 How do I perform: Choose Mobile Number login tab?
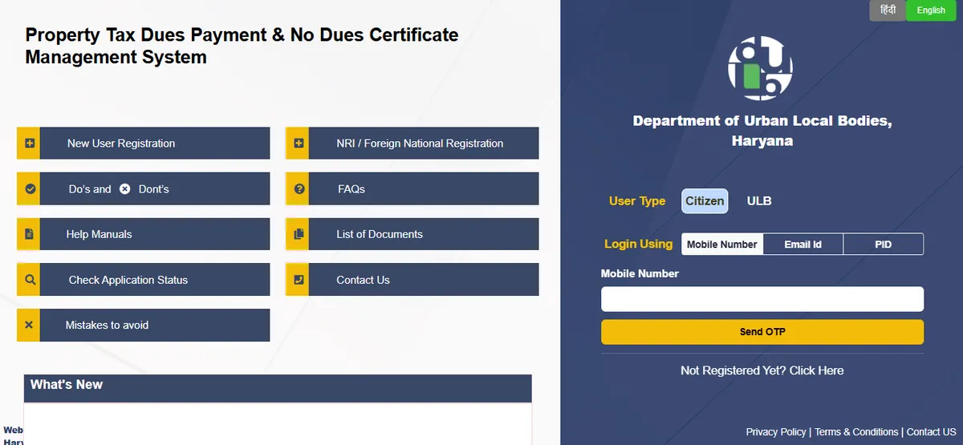click(x=721, y=245)
